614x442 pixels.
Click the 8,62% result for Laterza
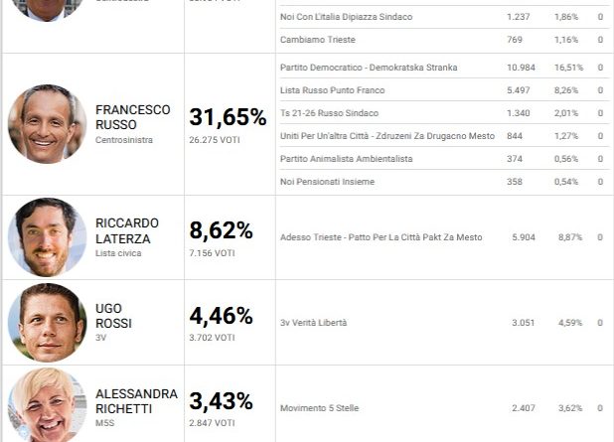pos(221,230)
